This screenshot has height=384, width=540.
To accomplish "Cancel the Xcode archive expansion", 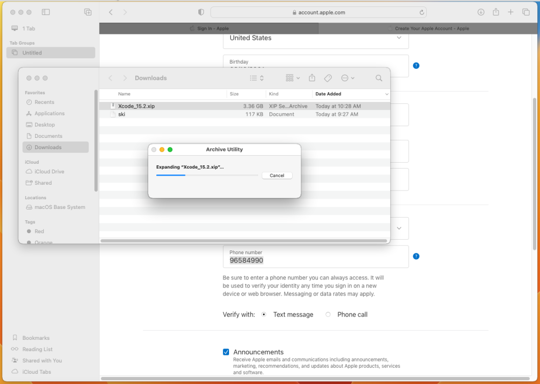I will coord(277,176).
